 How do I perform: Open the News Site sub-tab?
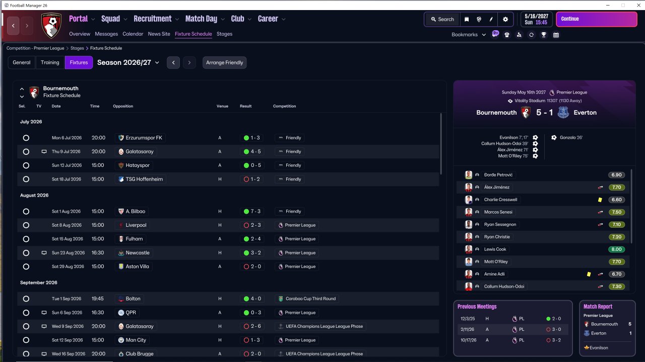159,34
